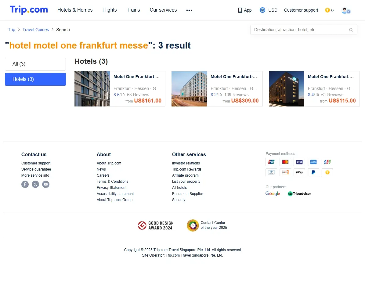This screenshot has width=365, height=281.
Task: Click the PayPal payment icon
Action: coord(313,172)
